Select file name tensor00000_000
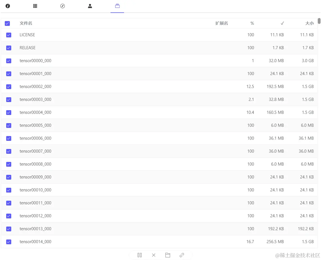Viewport: 322px width, 260px height. (35, 61)
